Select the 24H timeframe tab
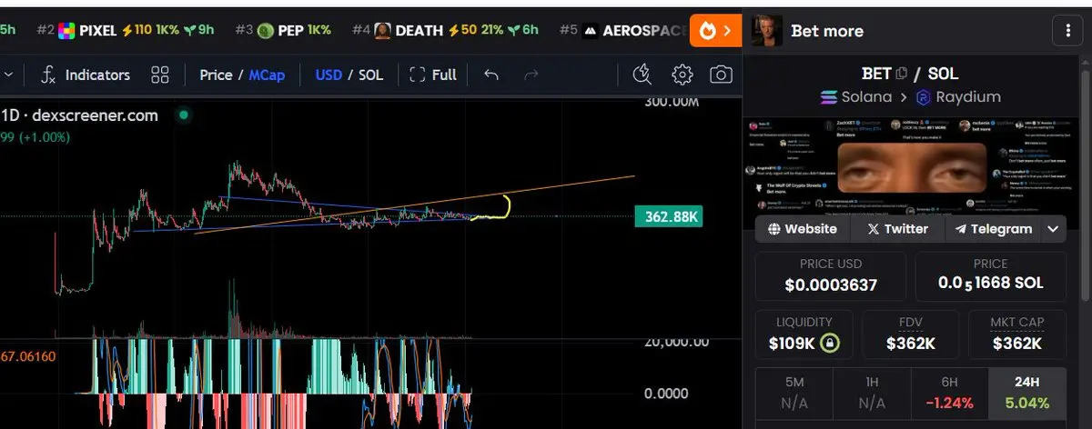 point(1026,392)
